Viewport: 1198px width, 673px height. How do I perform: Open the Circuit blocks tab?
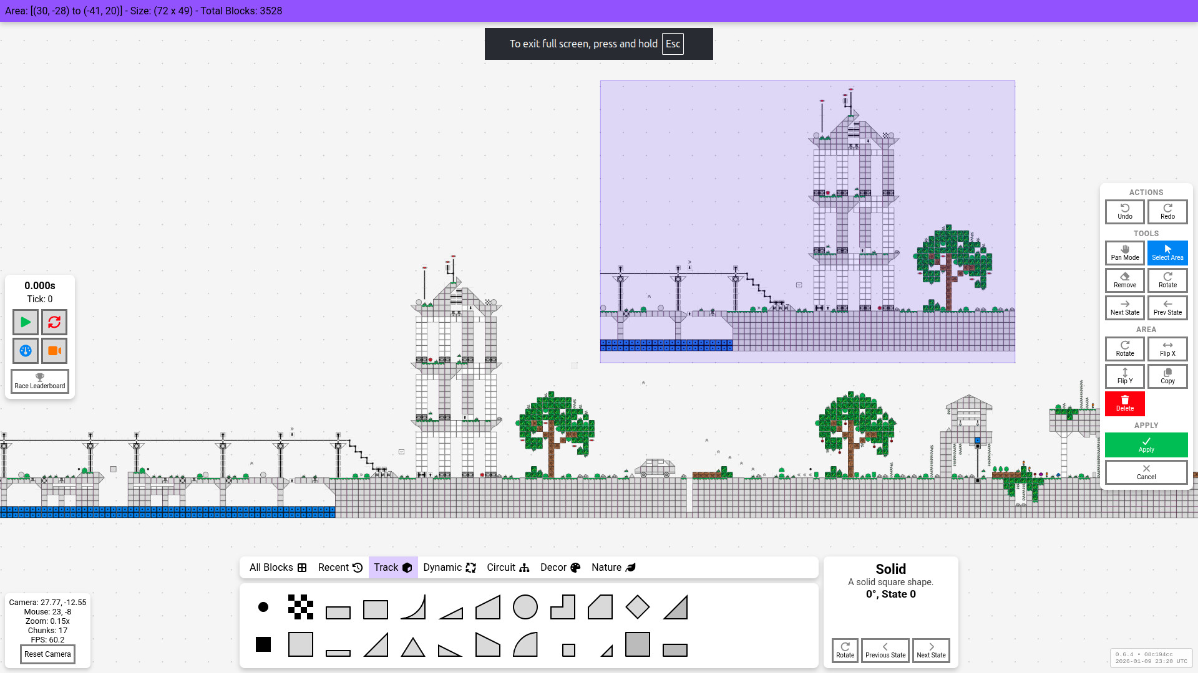507,567
